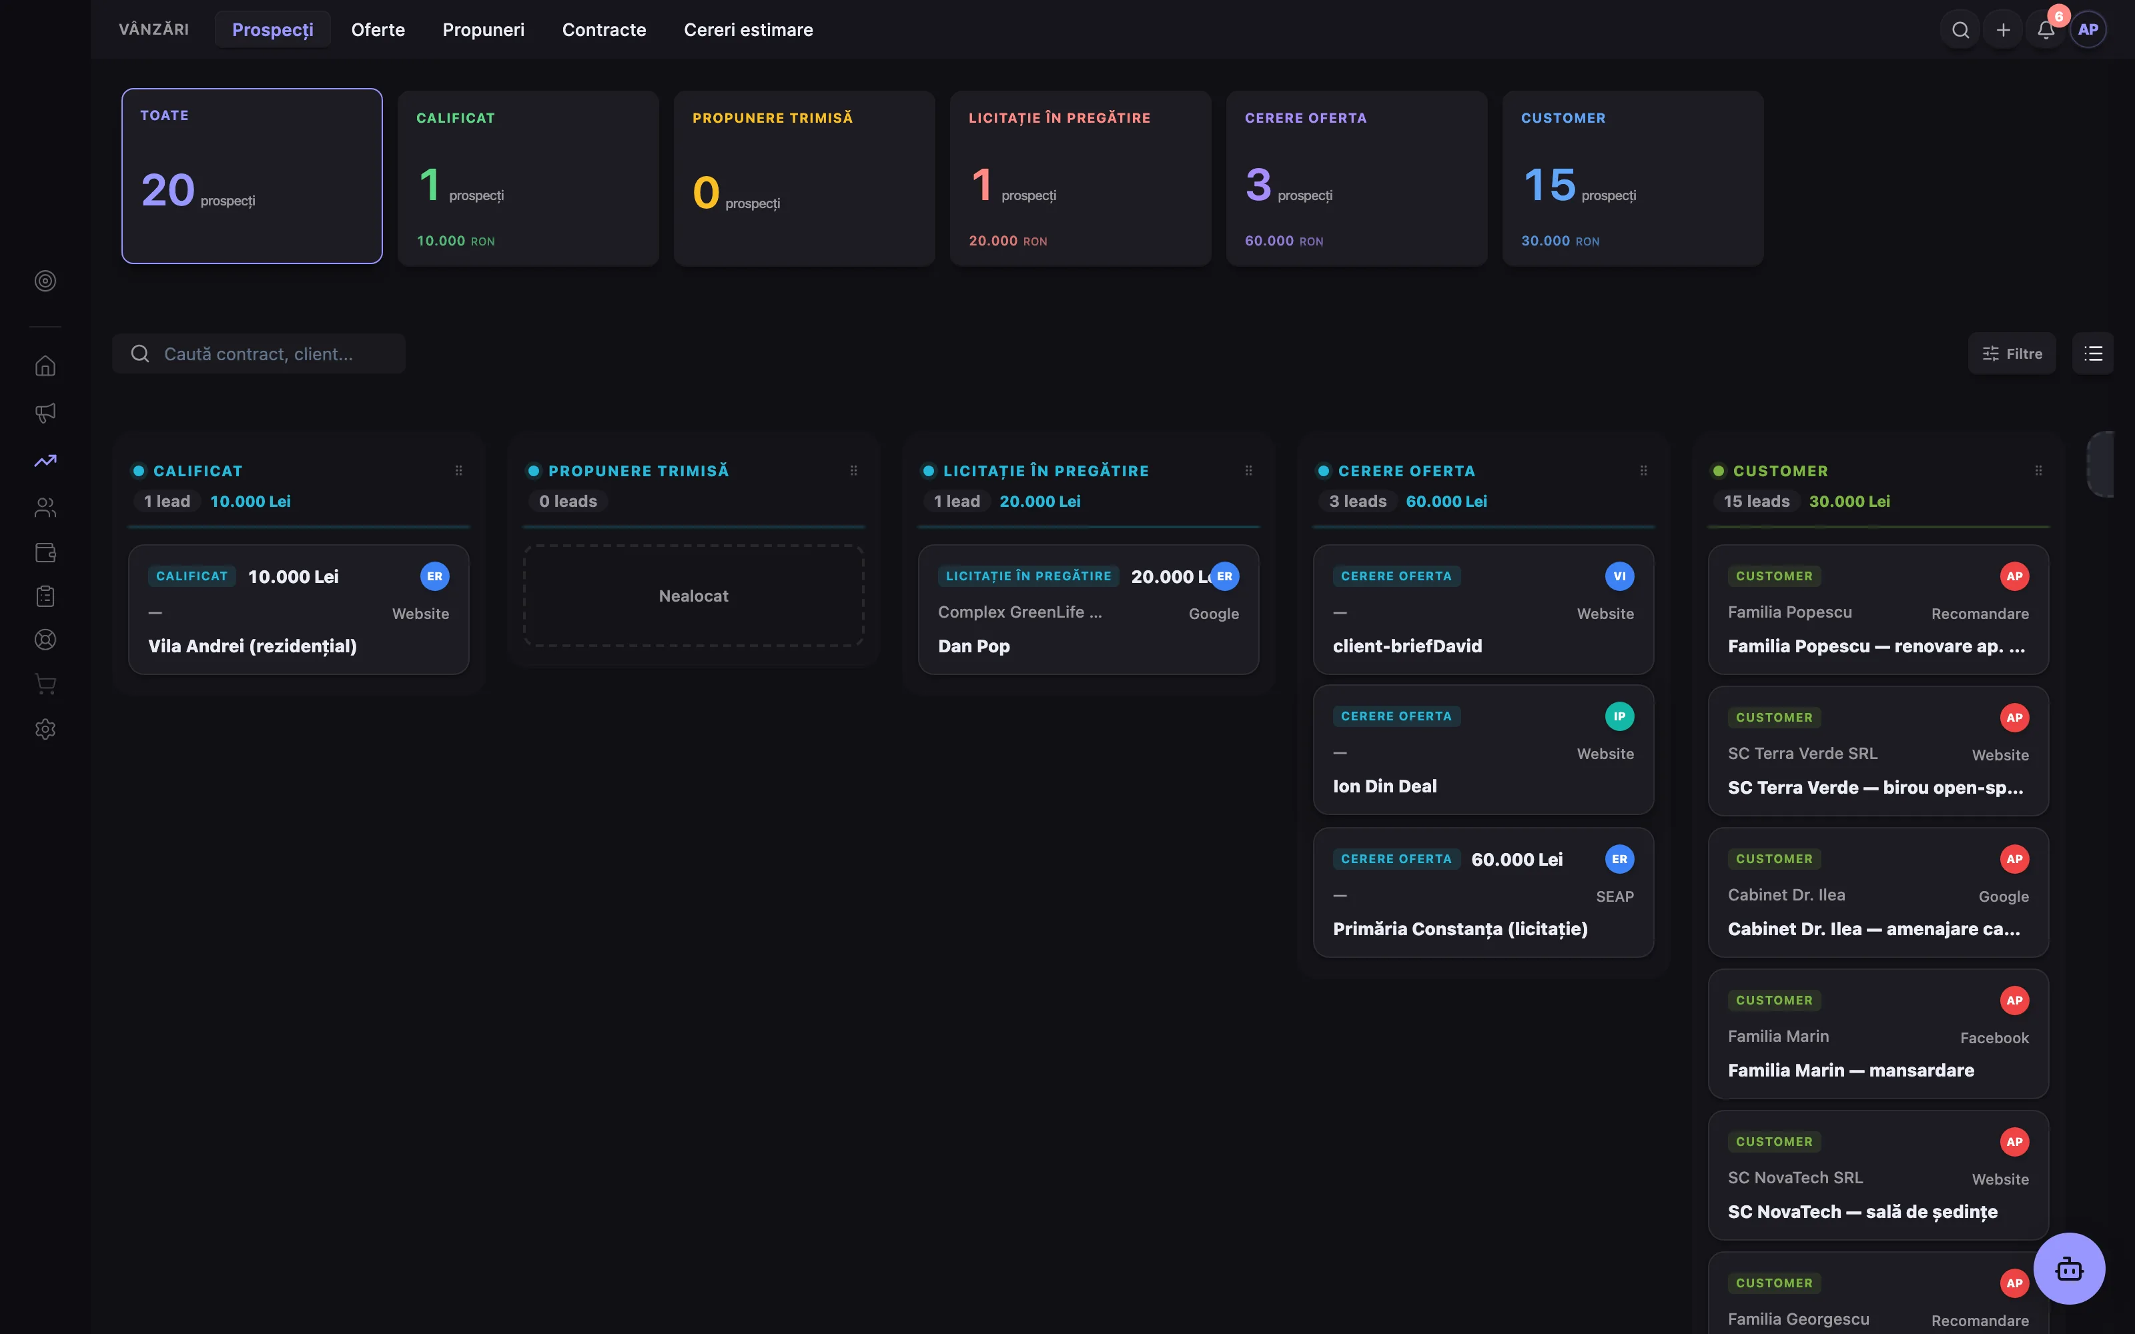This screenshot has width=2135, height=1334.
Task: Click the search contract, client input field
Action: coord(258,354)
